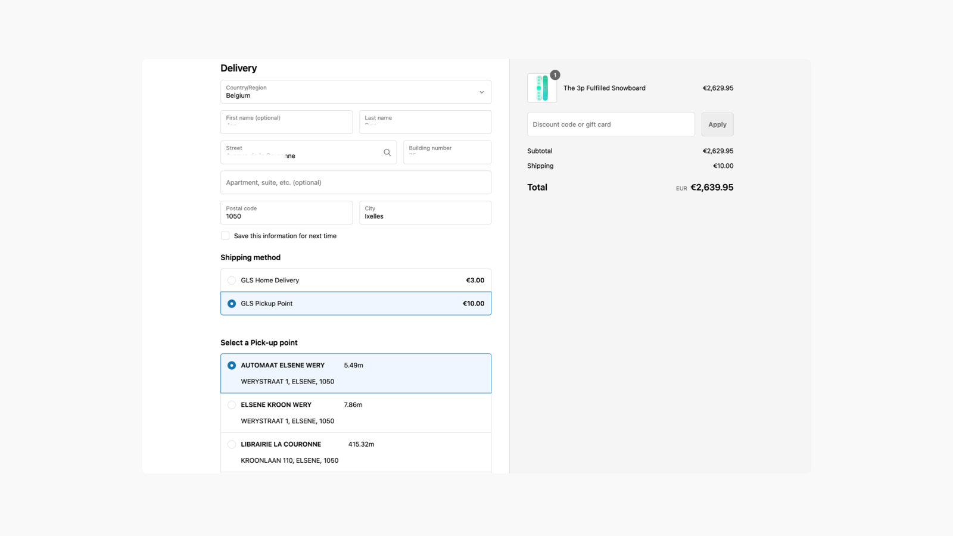This screenshot has height=536, width=953.
Task: Click 'The 3p Fulfilled Snowboard' product name
Action: coord(604,88)
